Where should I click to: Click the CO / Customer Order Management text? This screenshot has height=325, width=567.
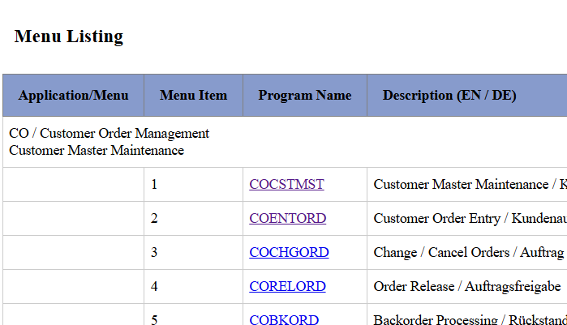109,134
